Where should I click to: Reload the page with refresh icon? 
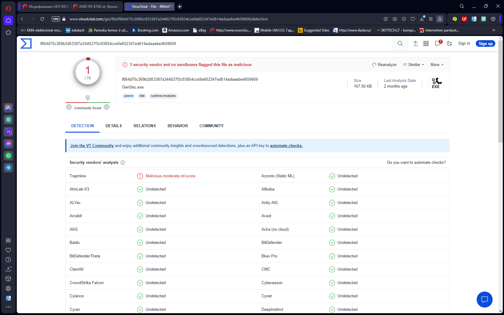[x=42, y=19]
